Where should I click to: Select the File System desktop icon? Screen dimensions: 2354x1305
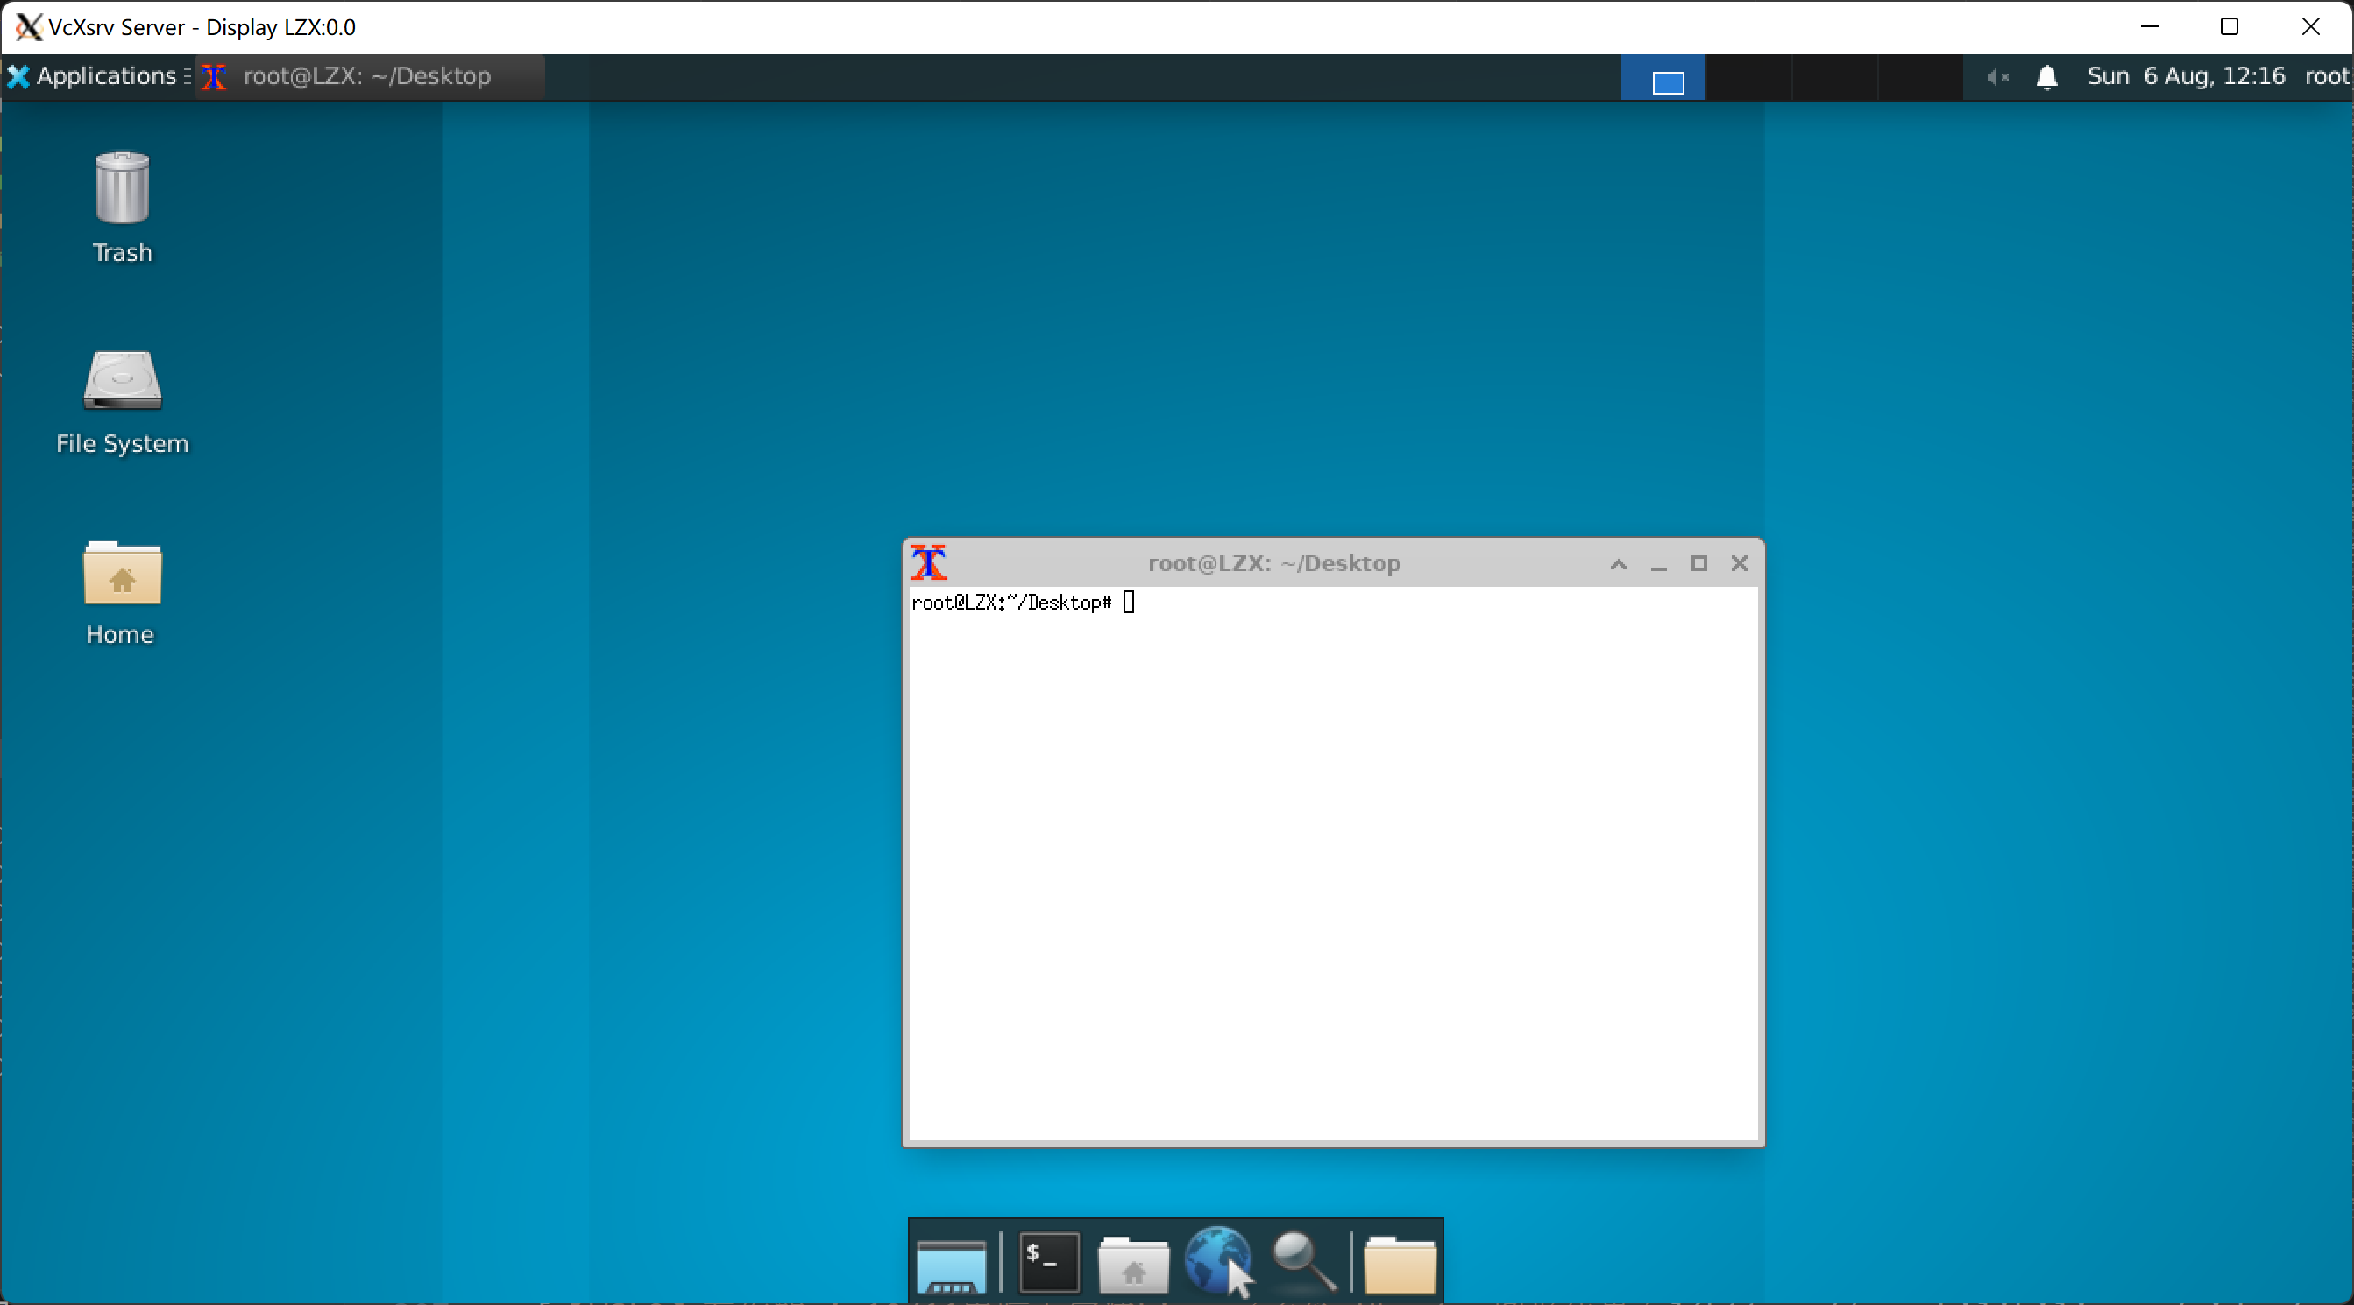[x=122, y=380]
